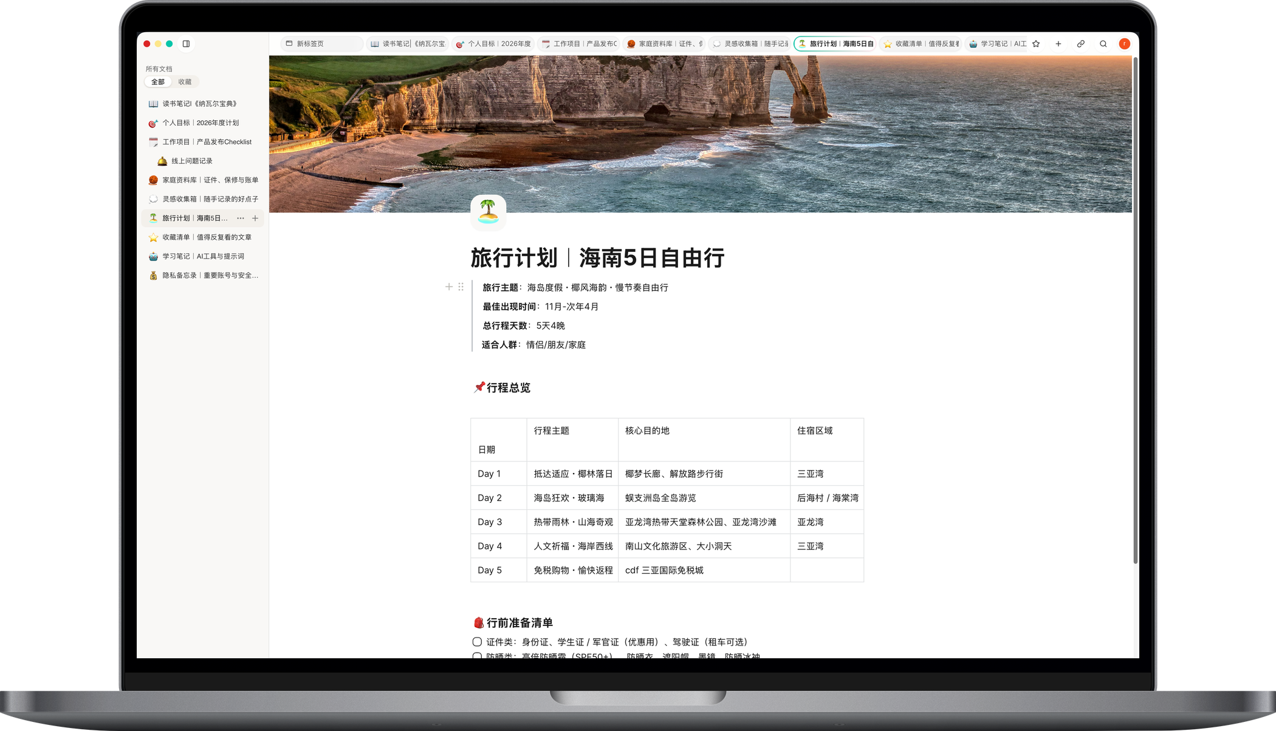Open the orange user avatar
The height and width of the screenshot is (731, 1276).
pyautogui.click(x=1125, y=44)
